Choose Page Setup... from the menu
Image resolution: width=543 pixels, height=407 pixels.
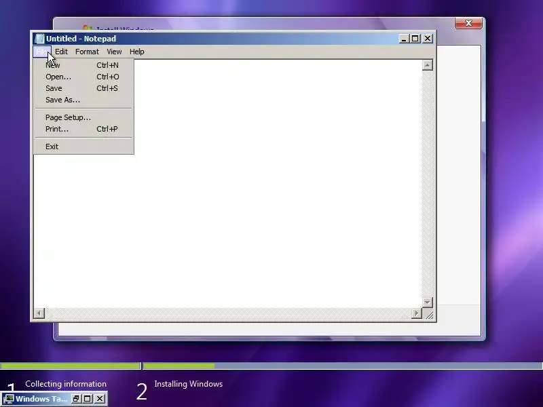[83, 117]
